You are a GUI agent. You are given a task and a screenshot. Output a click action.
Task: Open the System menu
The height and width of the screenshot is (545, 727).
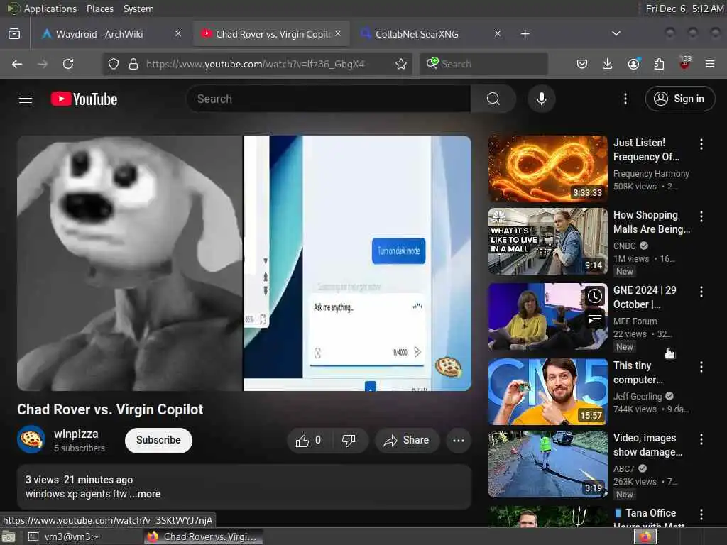click(138, 9)
